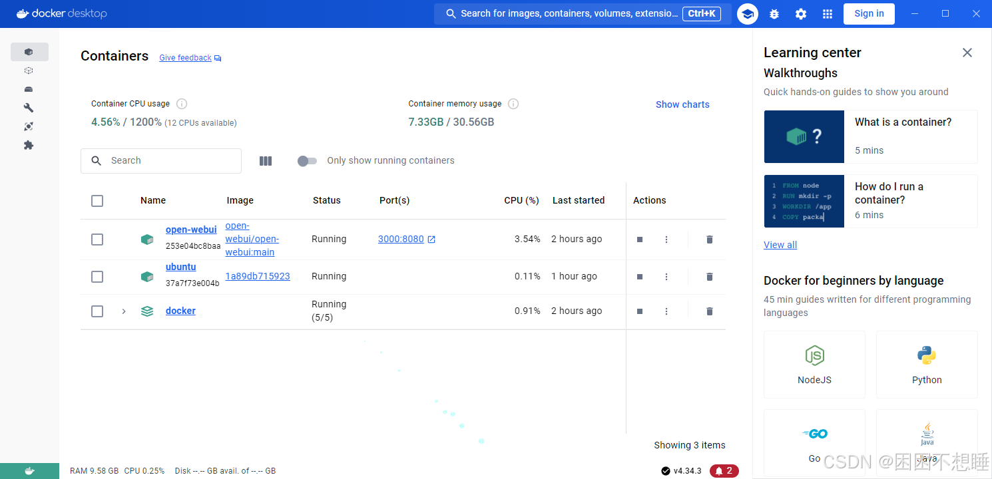
Task: Sort by the Last started column header
Action: [x=579, y=200]
